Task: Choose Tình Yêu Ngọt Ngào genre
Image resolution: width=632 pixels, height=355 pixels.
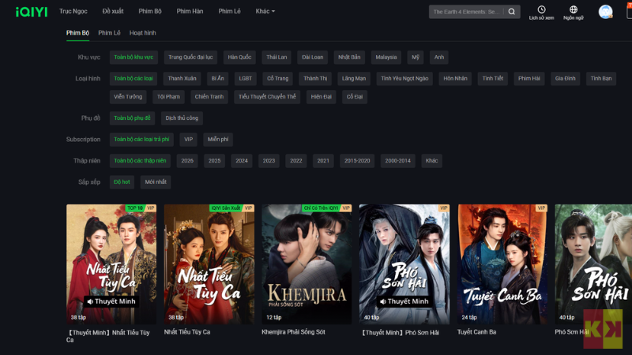Action: coord(404,78)
